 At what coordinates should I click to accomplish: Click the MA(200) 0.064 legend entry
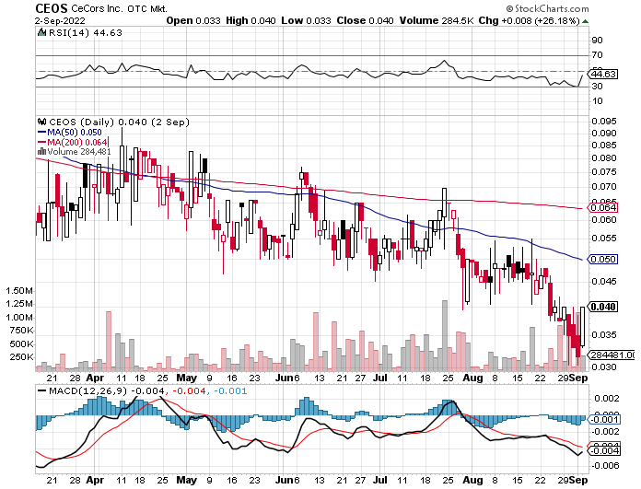(x=73, y=143)
